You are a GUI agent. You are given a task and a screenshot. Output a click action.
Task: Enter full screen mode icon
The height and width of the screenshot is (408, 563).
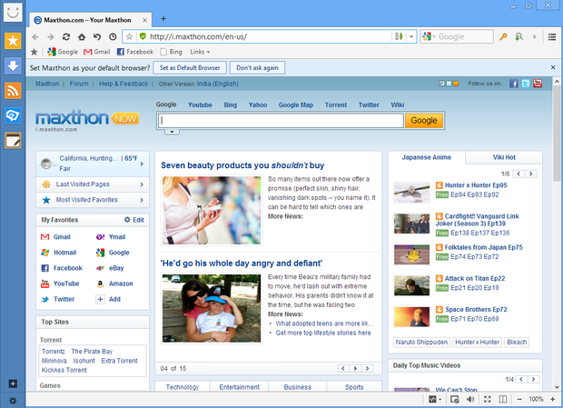[488, 399]
